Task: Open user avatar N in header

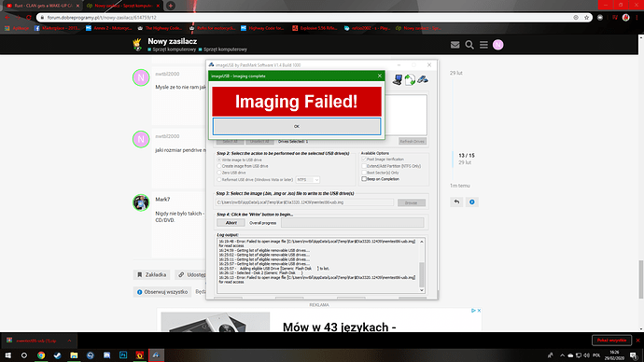Action: pos(497,45)
